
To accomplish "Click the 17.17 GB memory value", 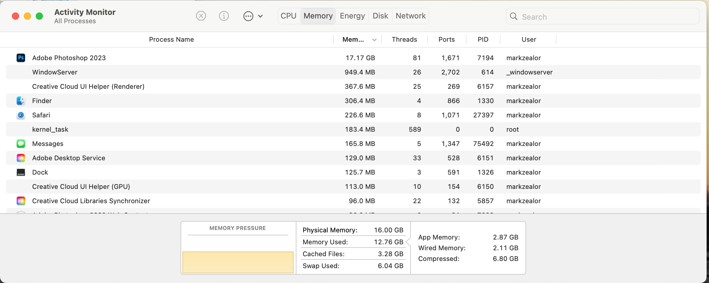I will [x=360, y=58].
